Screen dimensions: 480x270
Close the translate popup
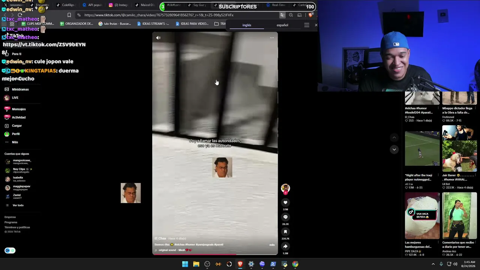pyautogui.click(x=316, y=25)
